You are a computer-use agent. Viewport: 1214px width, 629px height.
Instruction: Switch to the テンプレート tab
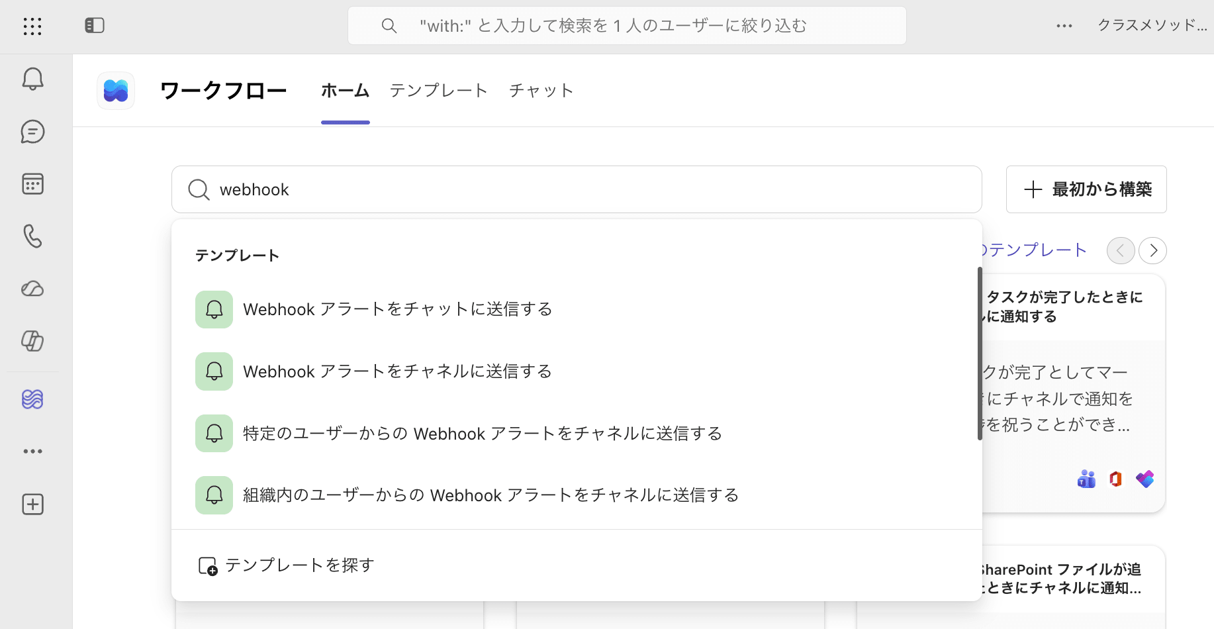[439, 91]
